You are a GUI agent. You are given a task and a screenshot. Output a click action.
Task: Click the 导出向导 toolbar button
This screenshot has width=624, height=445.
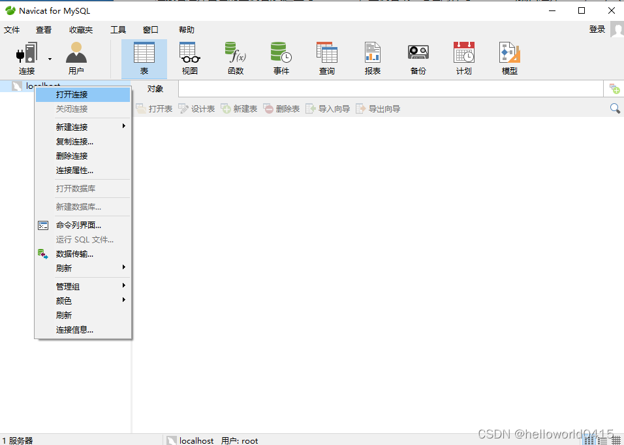[x=378, y=108]
